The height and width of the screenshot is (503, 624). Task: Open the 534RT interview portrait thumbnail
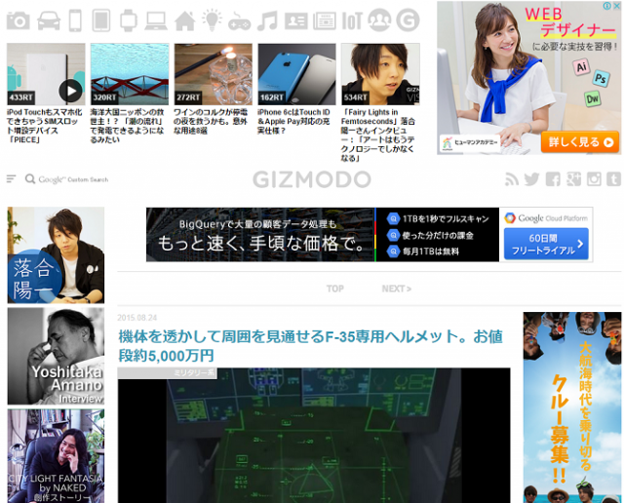pyautogui.click(x=380, y=74)
